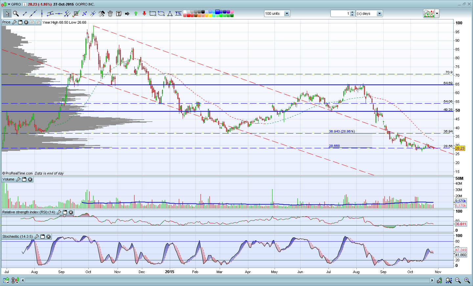Click the 36.943 (28.86%) annotation text
The image size is (473, 286).
342,131
